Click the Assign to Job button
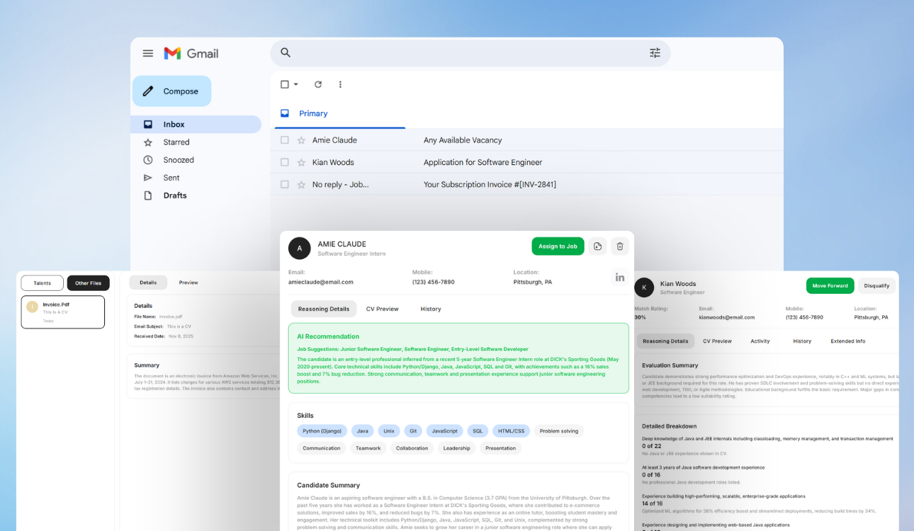The width and height of the screenshot is (914, 531). [558, 246]
